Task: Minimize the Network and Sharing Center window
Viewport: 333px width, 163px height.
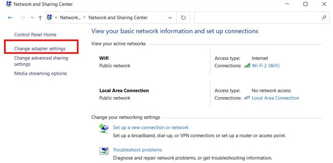Action: coord(287,4)
